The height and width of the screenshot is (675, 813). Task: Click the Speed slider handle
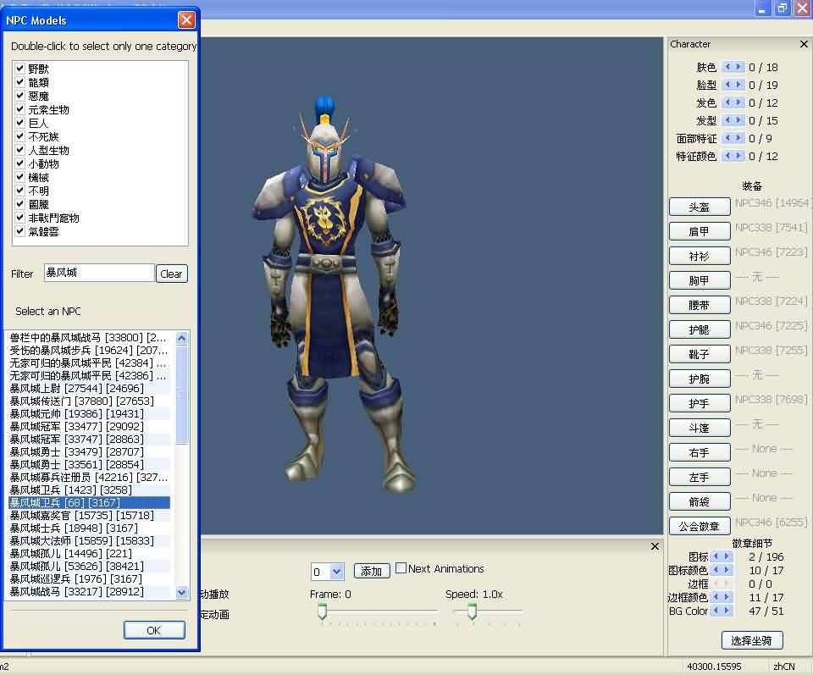(x=472, y=611)
